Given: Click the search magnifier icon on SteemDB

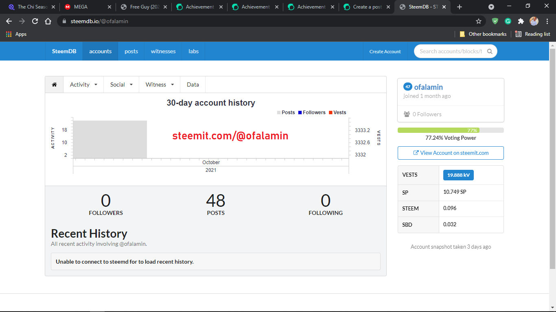Looking at the screenshot, I should 490,51.
